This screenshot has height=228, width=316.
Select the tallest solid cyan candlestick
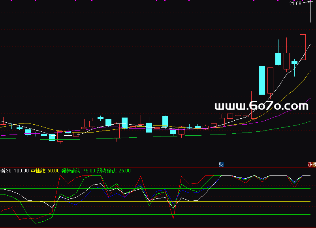coord(261,80)
